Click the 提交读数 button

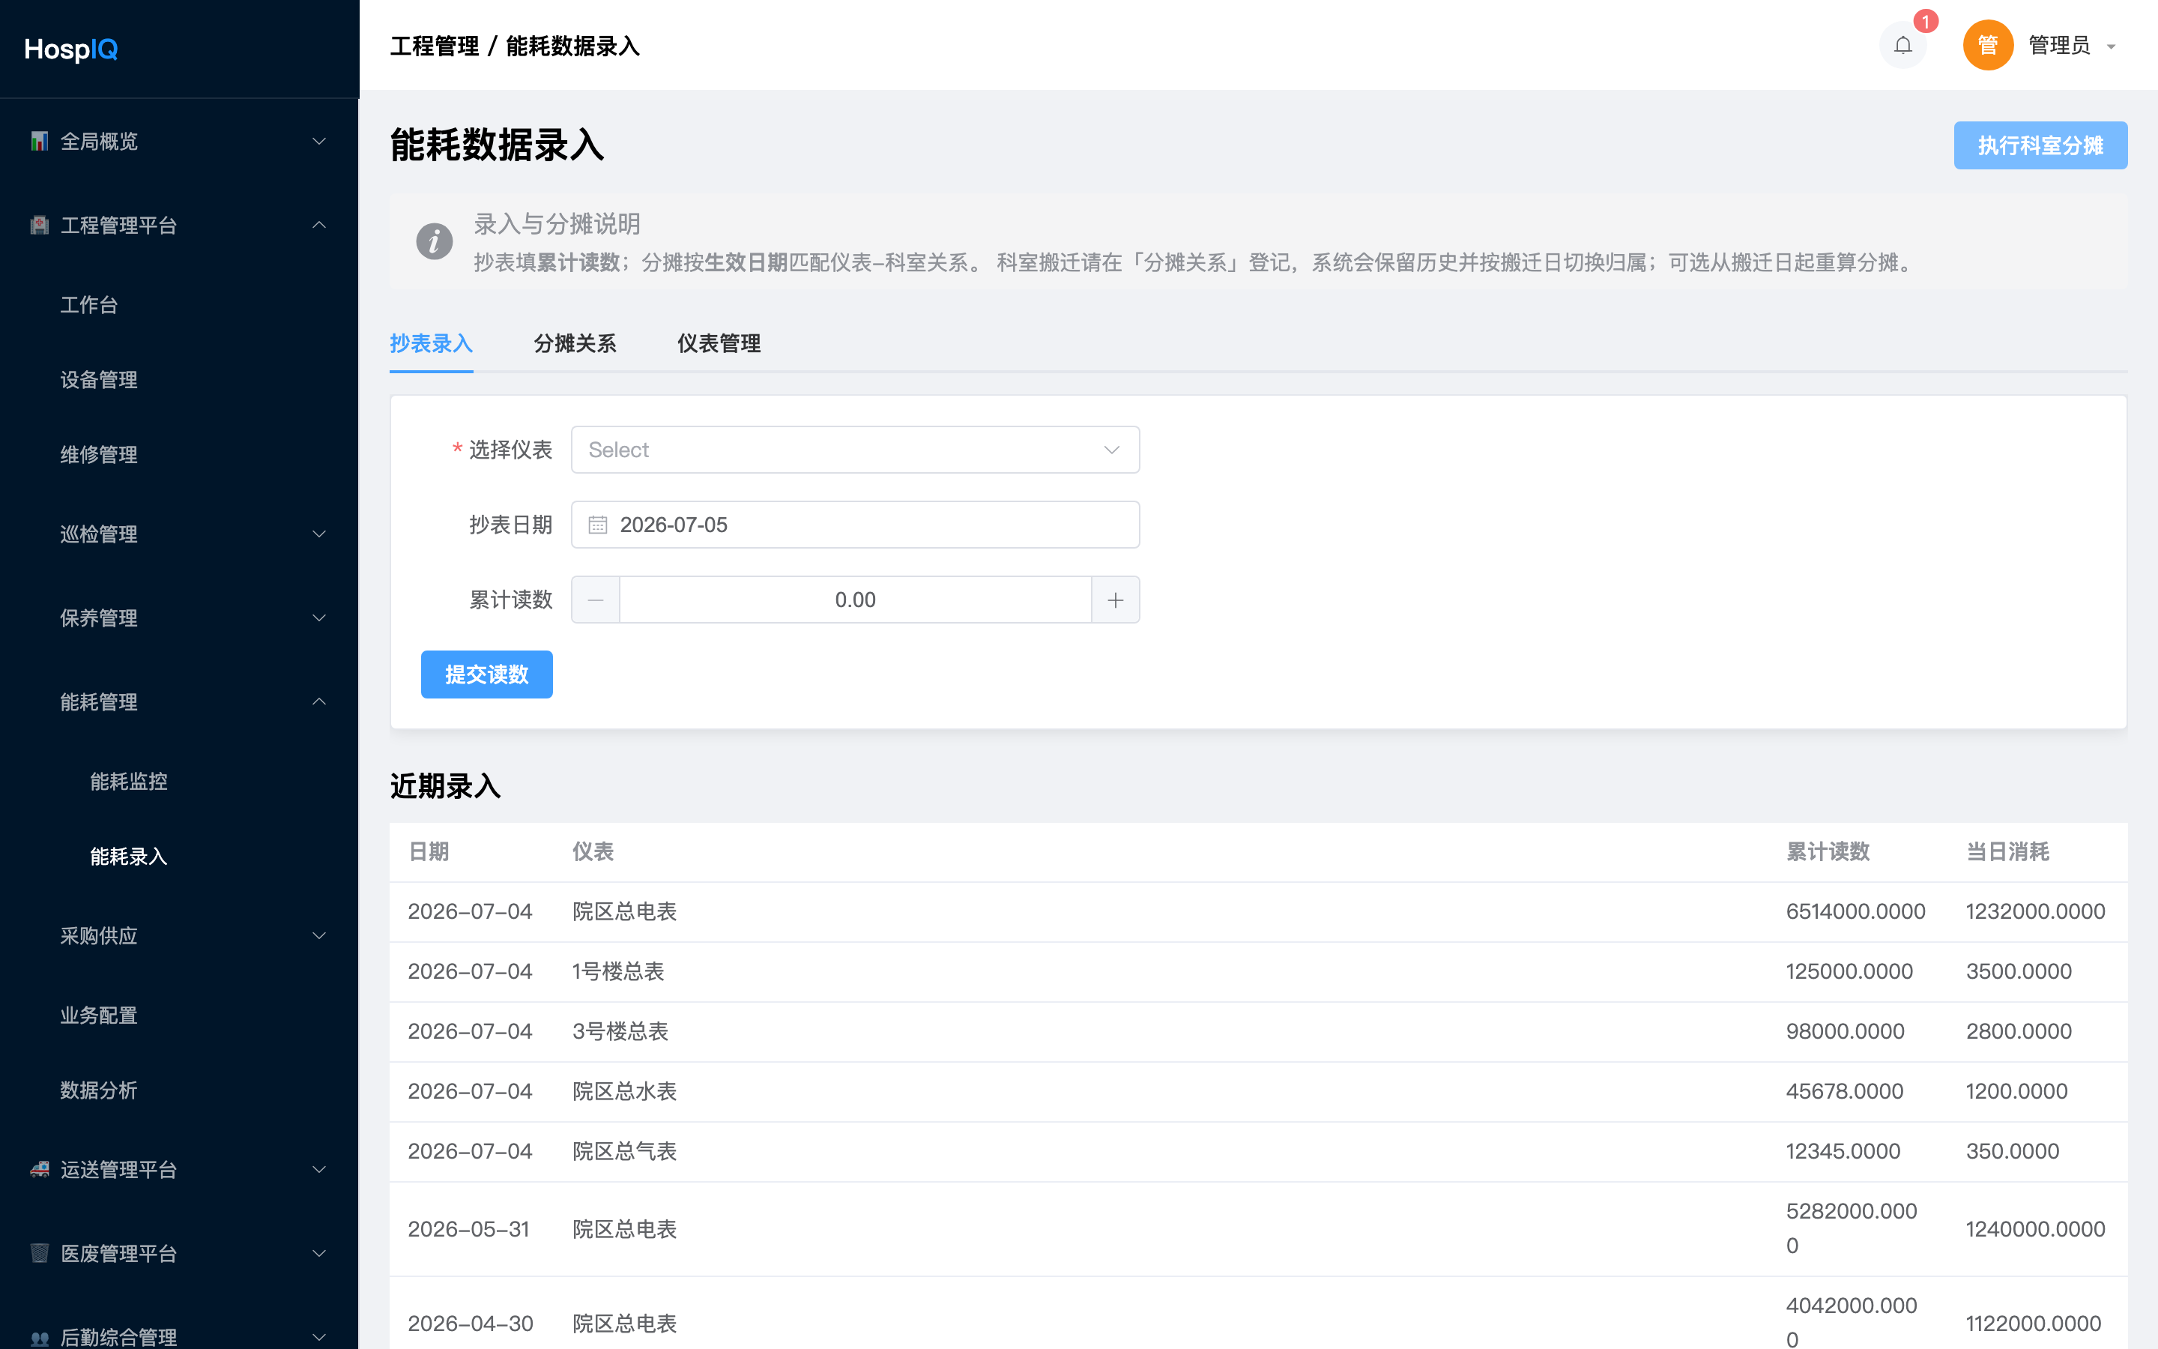point(487,674)
